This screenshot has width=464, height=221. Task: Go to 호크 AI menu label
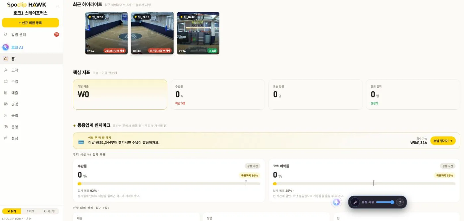coord(17,47)
